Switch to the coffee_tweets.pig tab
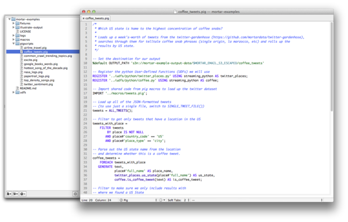 point(96,19)
